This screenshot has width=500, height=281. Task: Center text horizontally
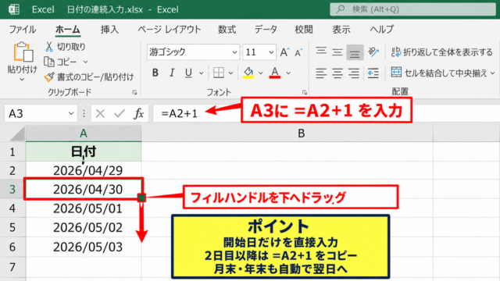pos(337,73)
